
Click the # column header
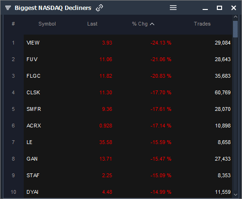tap(13, 24)
